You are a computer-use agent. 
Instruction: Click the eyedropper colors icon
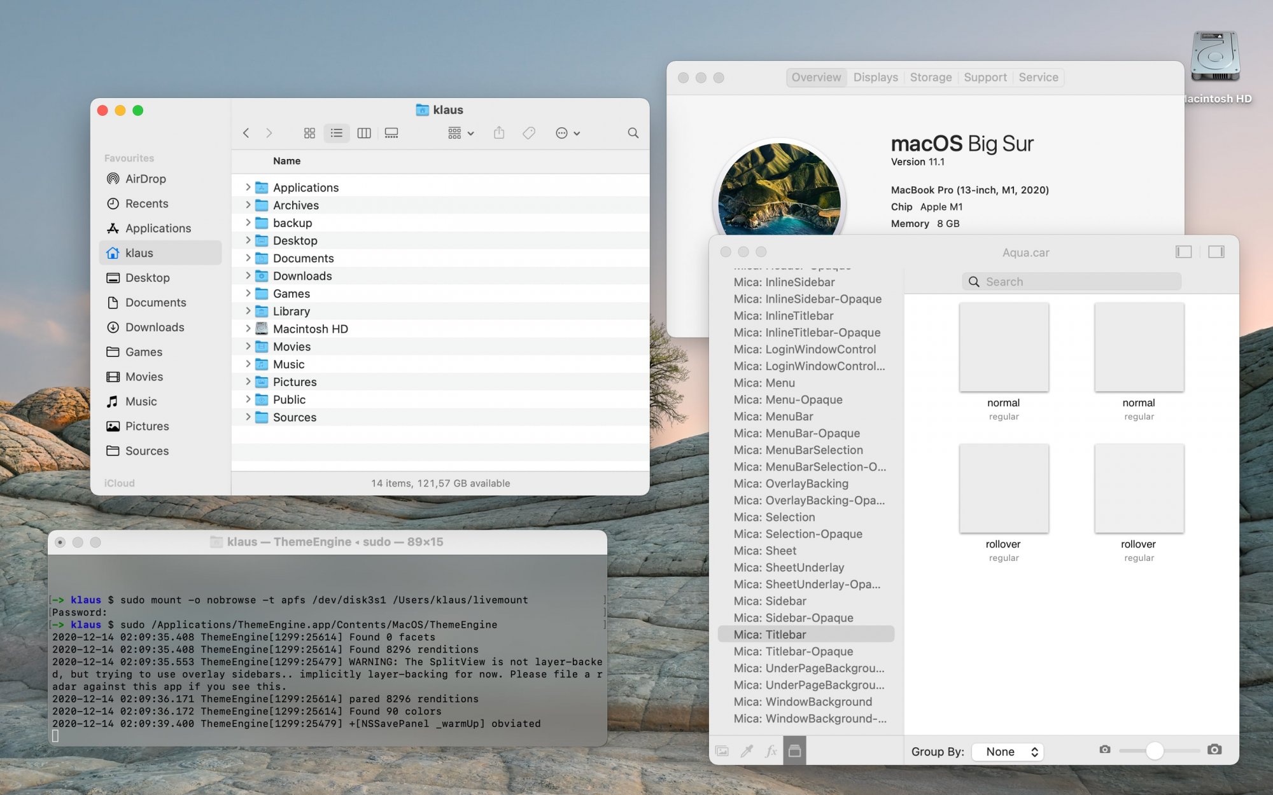pyautogui.click(x=747, y=751)
